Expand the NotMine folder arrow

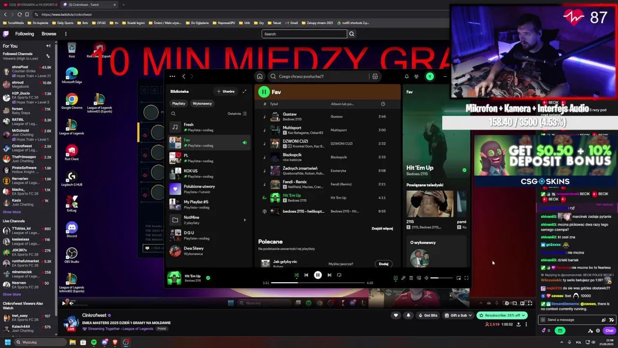[x=245, y=220]
